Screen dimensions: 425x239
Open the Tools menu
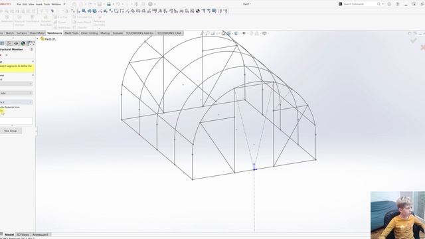coord(47,5)
